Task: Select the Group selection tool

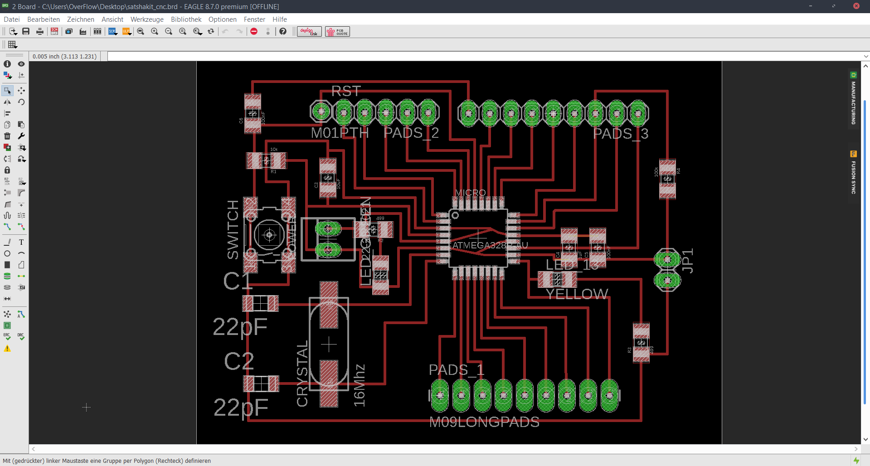Action: (x=7, y=91)
